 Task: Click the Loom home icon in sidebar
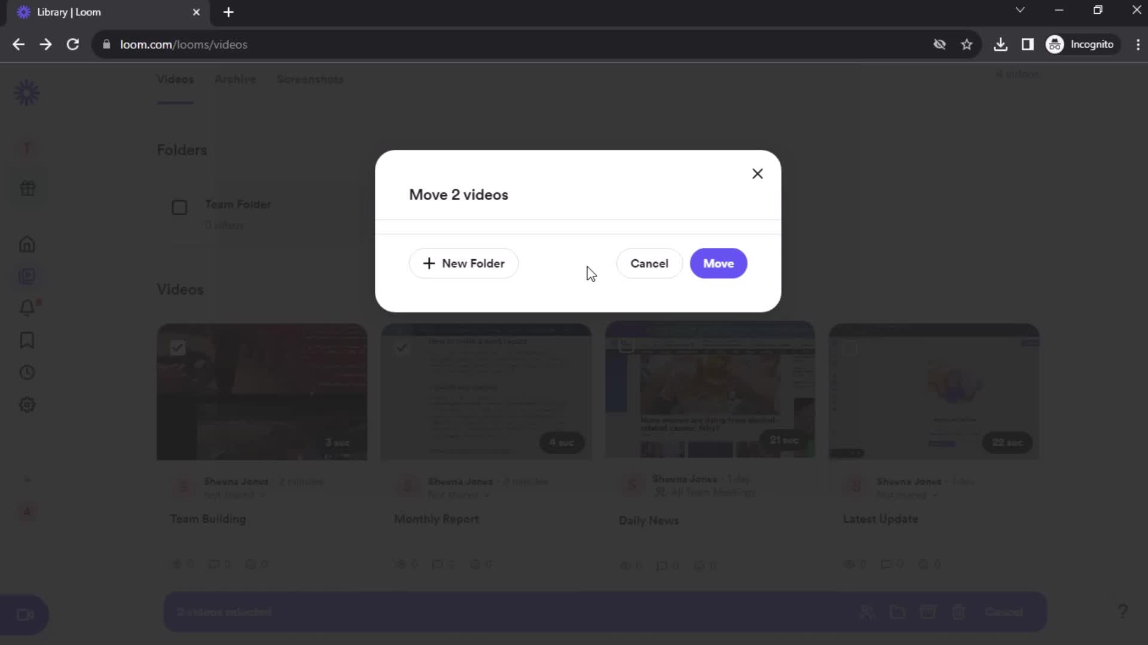pos(26,245)
